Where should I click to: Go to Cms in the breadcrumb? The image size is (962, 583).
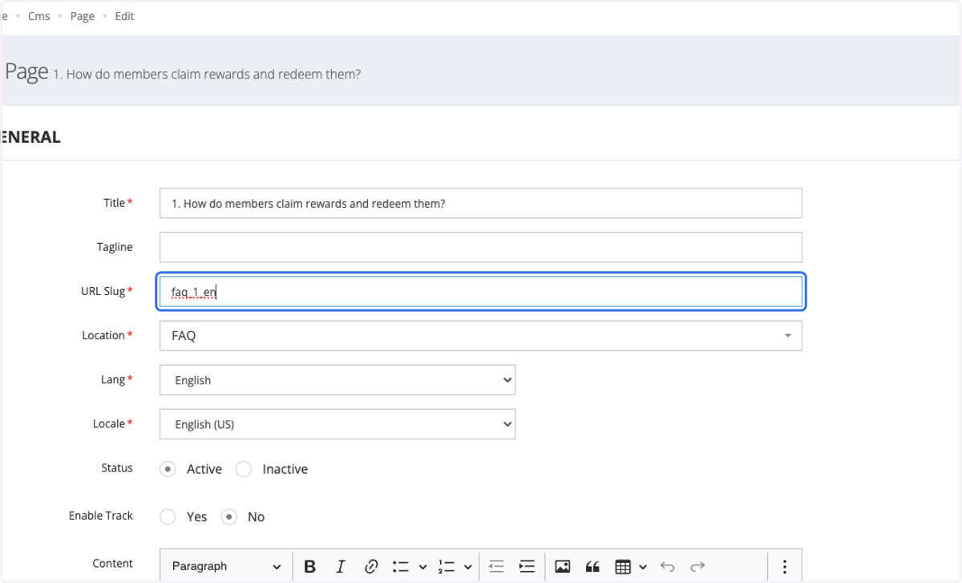click(39, 16)
